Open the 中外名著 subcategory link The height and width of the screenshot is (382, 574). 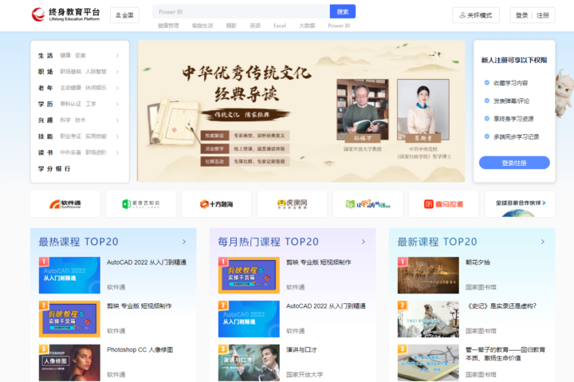click(x=71, y=152)
